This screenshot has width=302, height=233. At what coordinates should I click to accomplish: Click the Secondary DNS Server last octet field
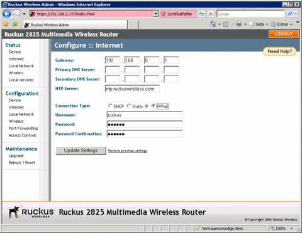(171, 79)
